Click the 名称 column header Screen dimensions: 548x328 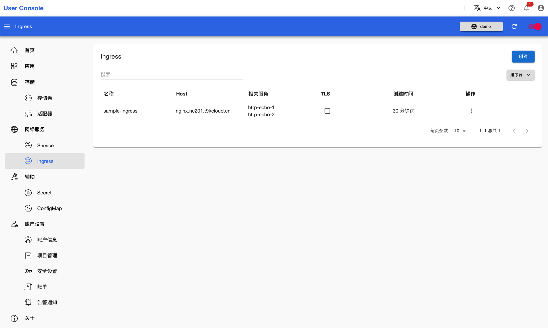tap(109, 94)
